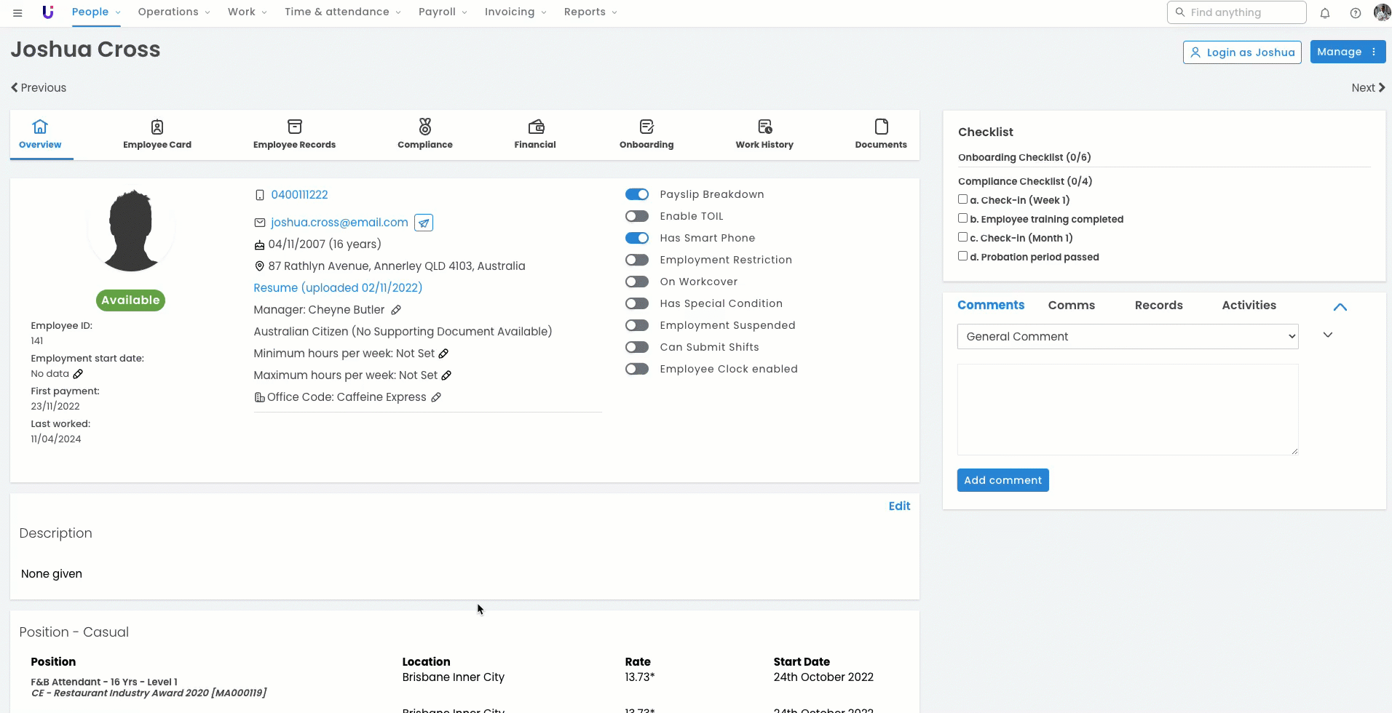Switch to the Compliance tab
The height and width of the screenshot is (713, 1392).
click(424, 135)
